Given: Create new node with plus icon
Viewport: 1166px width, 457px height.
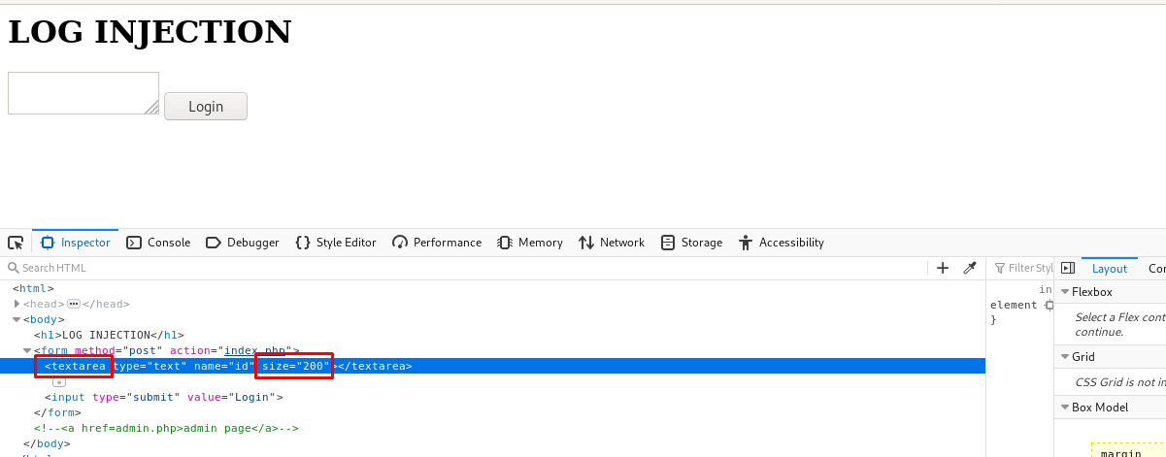Looking at the screenshot, I should point(942,268).
